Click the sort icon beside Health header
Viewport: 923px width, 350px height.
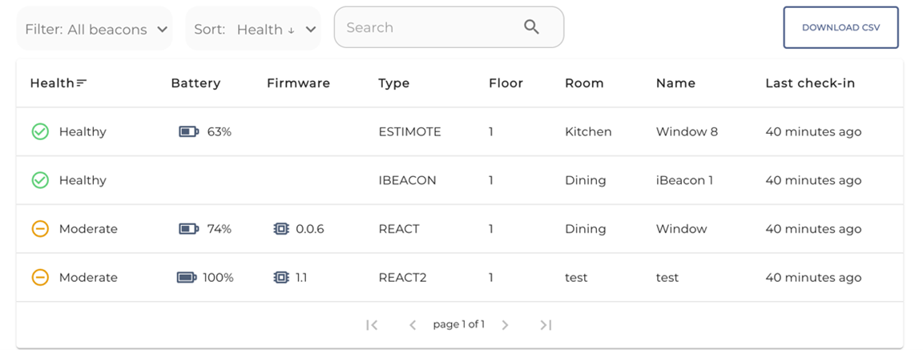(82, 83)
